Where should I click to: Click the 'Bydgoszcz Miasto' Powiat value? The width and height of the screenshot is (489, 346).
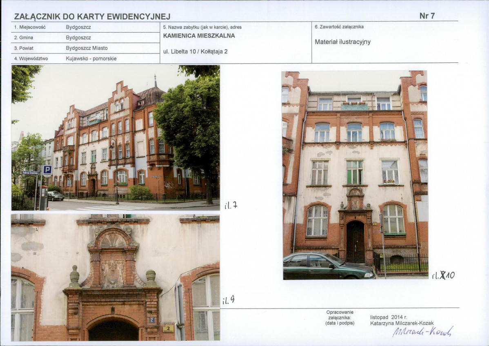(x=87, y=48)
